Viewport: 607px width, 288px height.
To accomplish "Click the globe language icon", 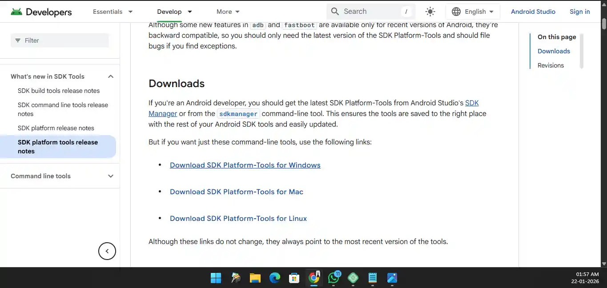I will click(456, 12).
